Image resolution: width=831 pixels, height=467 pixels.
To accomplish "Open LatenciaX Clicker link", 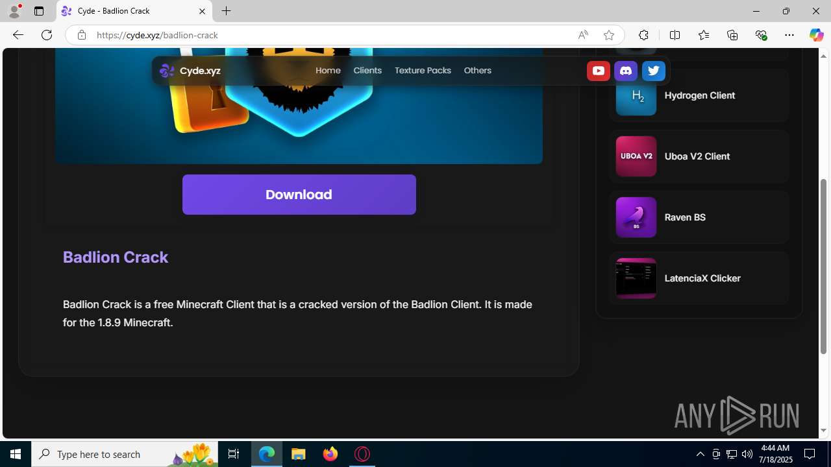I will click(x=702, y=278).
